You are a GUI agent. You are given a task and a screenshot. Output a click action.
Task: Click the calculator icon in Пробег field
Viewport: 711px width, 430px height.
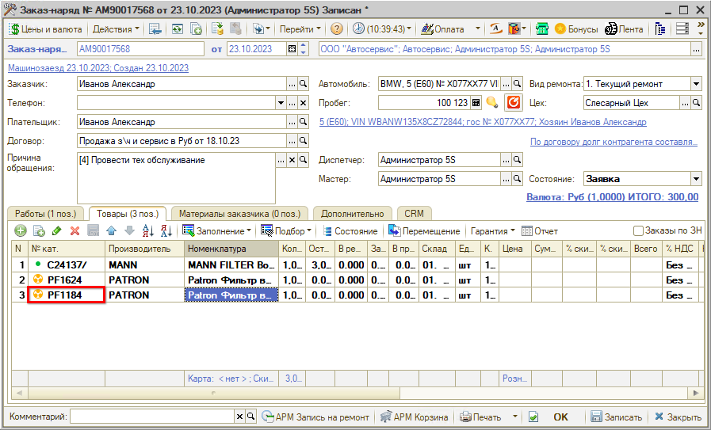click(476, 103)
